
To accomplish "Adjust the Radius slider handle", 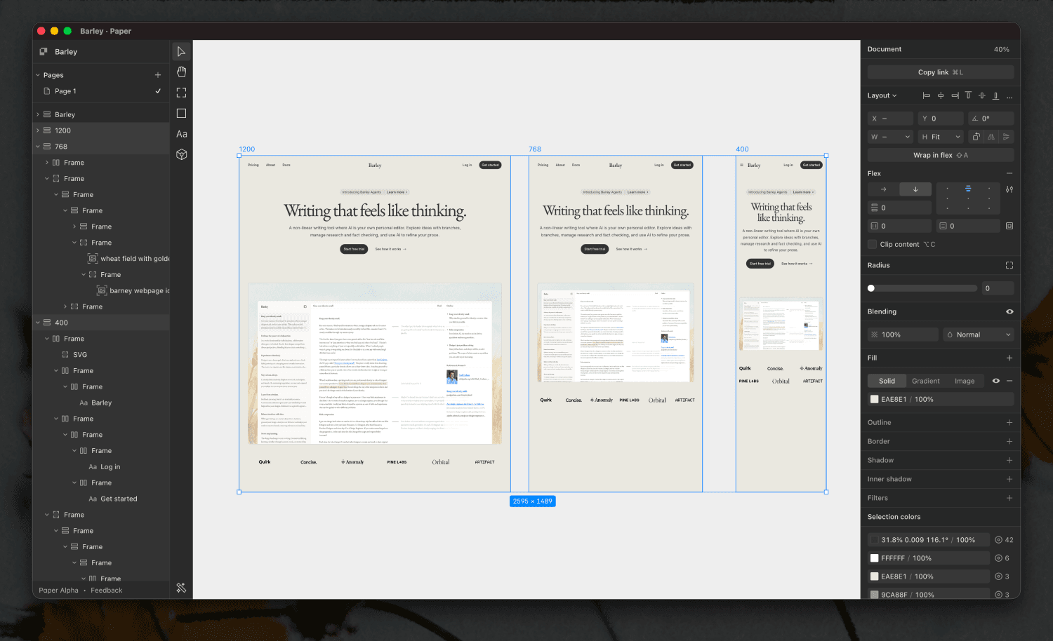I will (871, 288).
